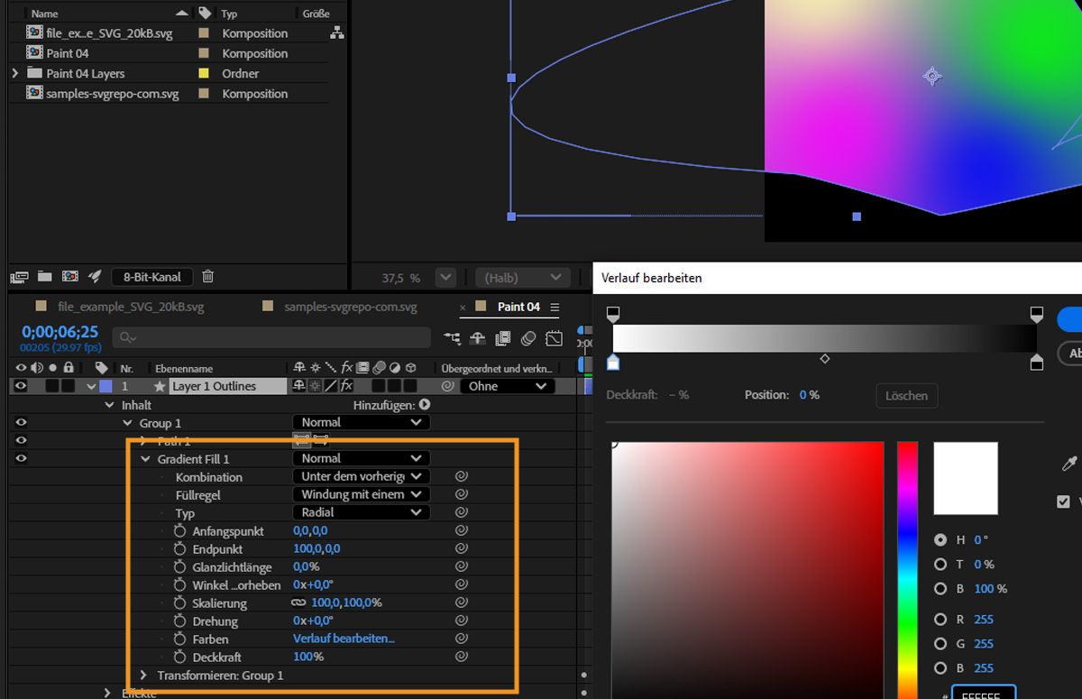Switch to the file_example_SVG_20kB.svg timeline tab
The image size is (1082, 699).
[x=130, y=307]
